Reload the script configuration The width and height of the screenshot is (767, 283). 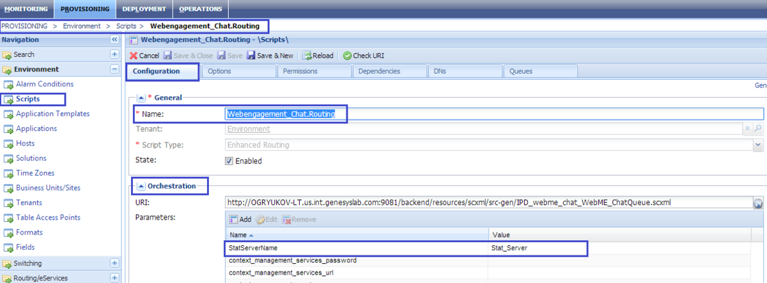tap(318, 56)
